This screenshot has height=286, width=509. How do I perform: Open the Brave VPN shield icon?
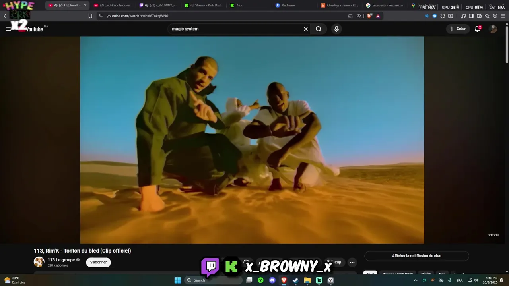495,16
